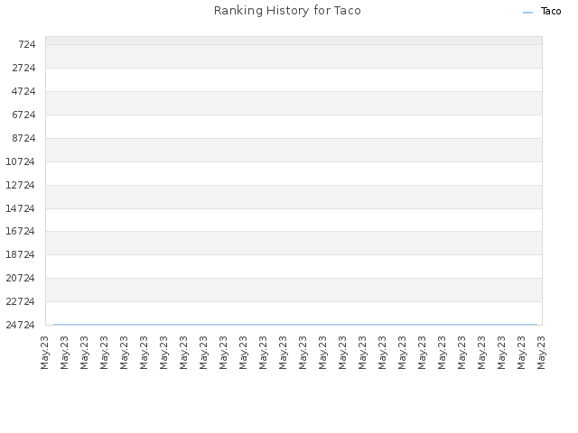Click the y-axis label 16724
This screenshot has height=433, width=578.
tap(20, 231)
